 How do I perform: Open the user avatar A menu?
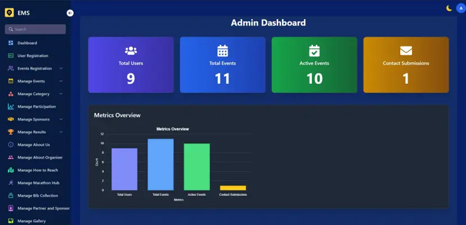(x=461, y=8)
